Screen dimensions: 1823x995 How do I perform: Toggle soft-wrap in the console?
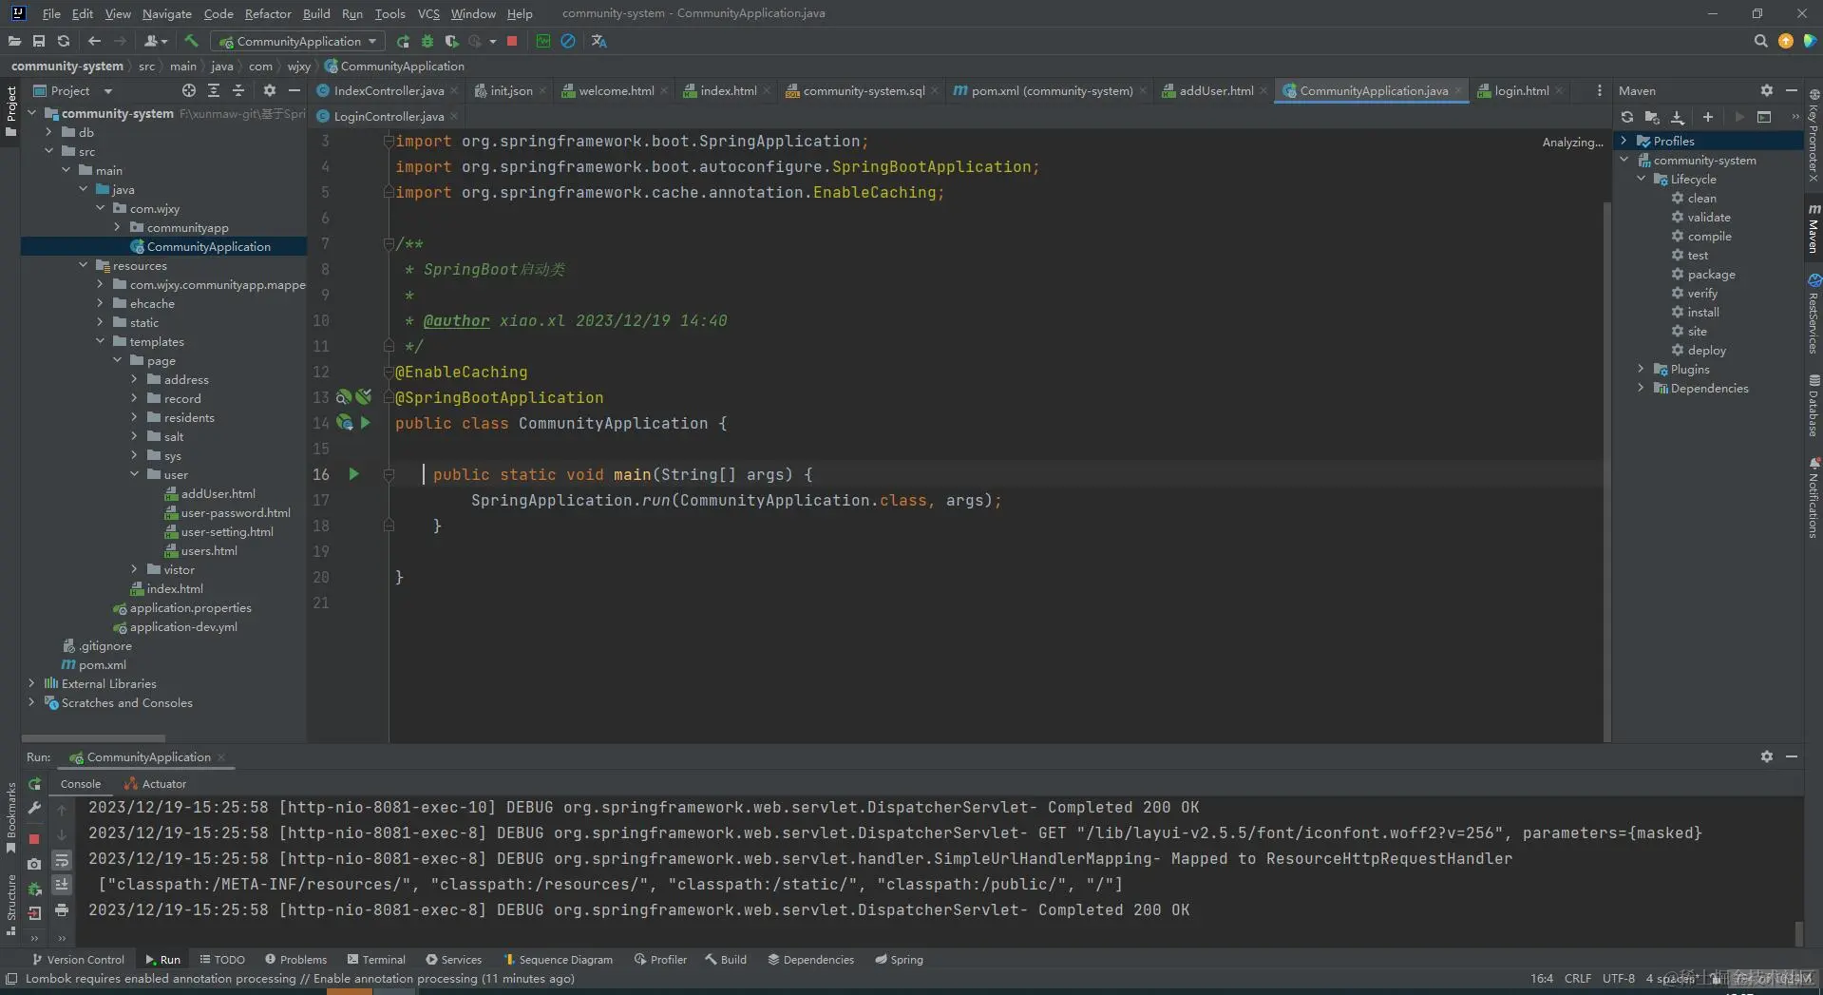(x=62, y=860)
